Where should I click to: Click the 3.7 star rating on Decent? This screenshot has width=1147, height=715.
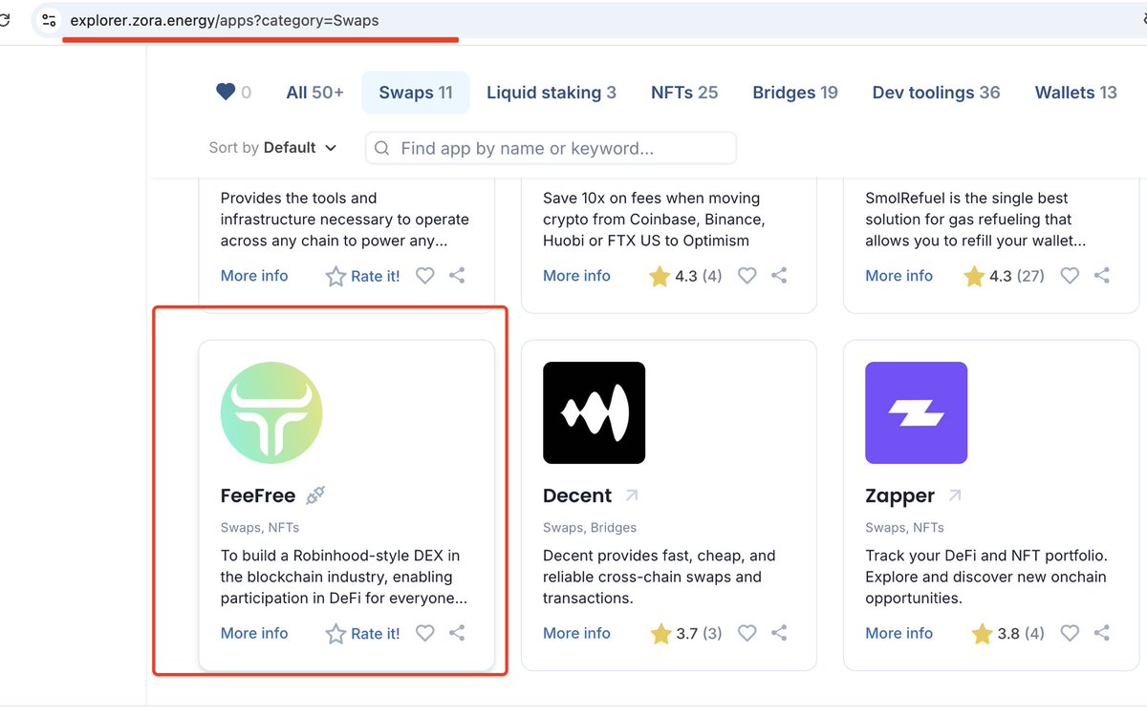pos(685,633)
